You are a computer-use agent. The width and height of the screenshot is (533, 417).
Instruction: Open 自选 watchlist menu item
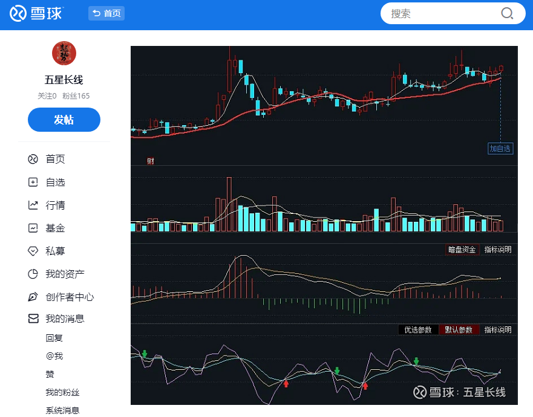click(55, 183)
